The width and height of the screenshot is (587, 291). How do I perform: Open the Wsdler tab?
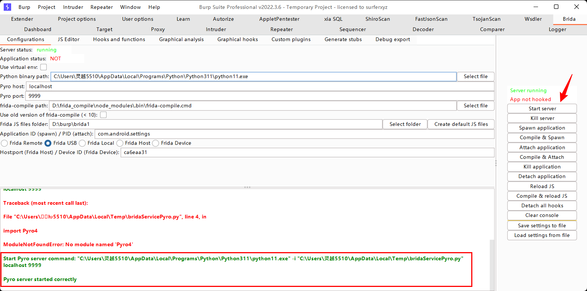click(x=533, y=19)
